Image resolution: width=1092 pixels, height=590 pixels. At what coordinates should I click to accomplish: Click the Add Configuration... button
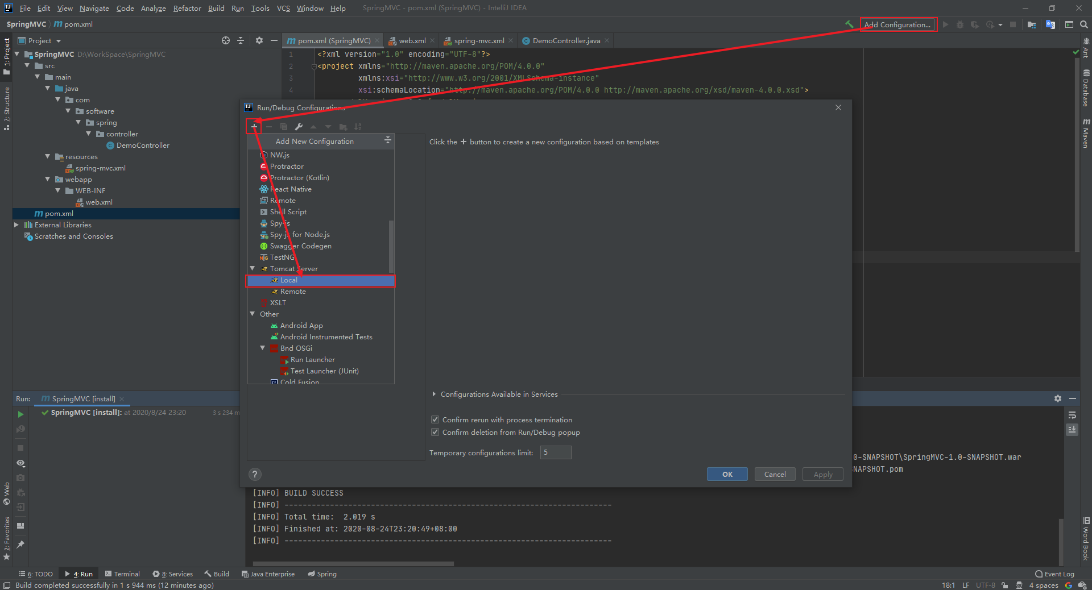click(897, 24)
